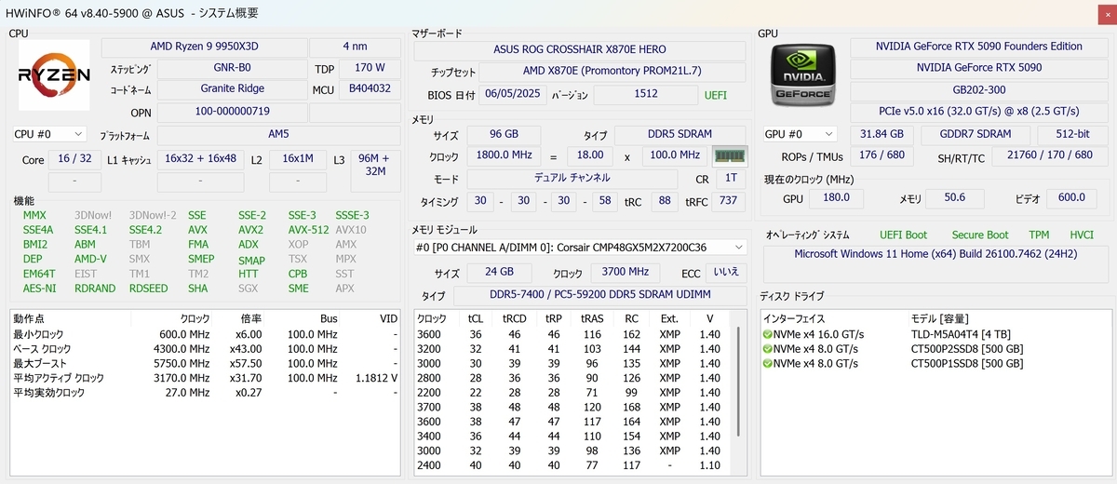The height and width of the screenshot is (484, 1117).
Task: Click the module size 24 GB field
Action: (x=501, y=272)
